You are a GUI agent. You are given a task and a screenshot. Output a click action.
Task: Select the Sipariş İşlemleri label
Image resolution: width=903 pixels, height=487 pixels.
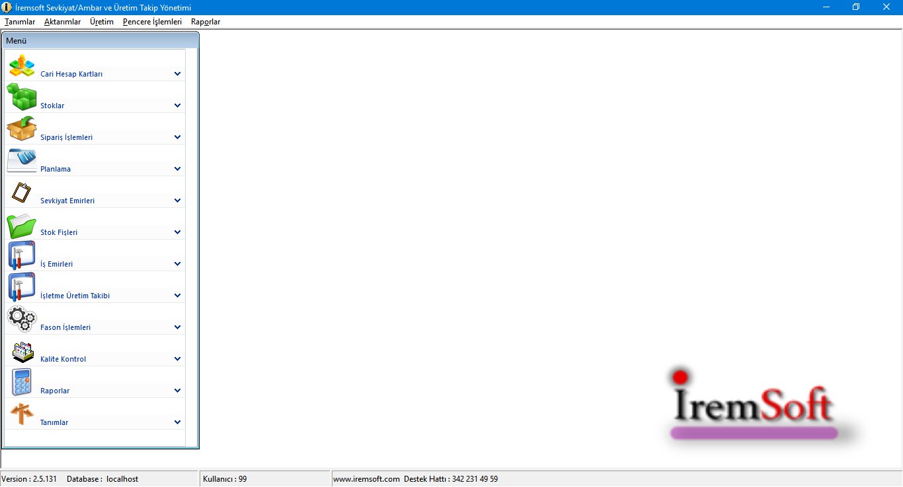pyautogui.click(x=66, y=138)
